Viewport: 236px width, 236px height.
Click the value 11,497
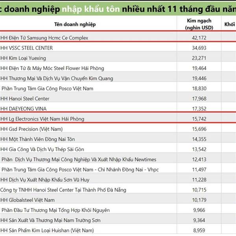199,170
